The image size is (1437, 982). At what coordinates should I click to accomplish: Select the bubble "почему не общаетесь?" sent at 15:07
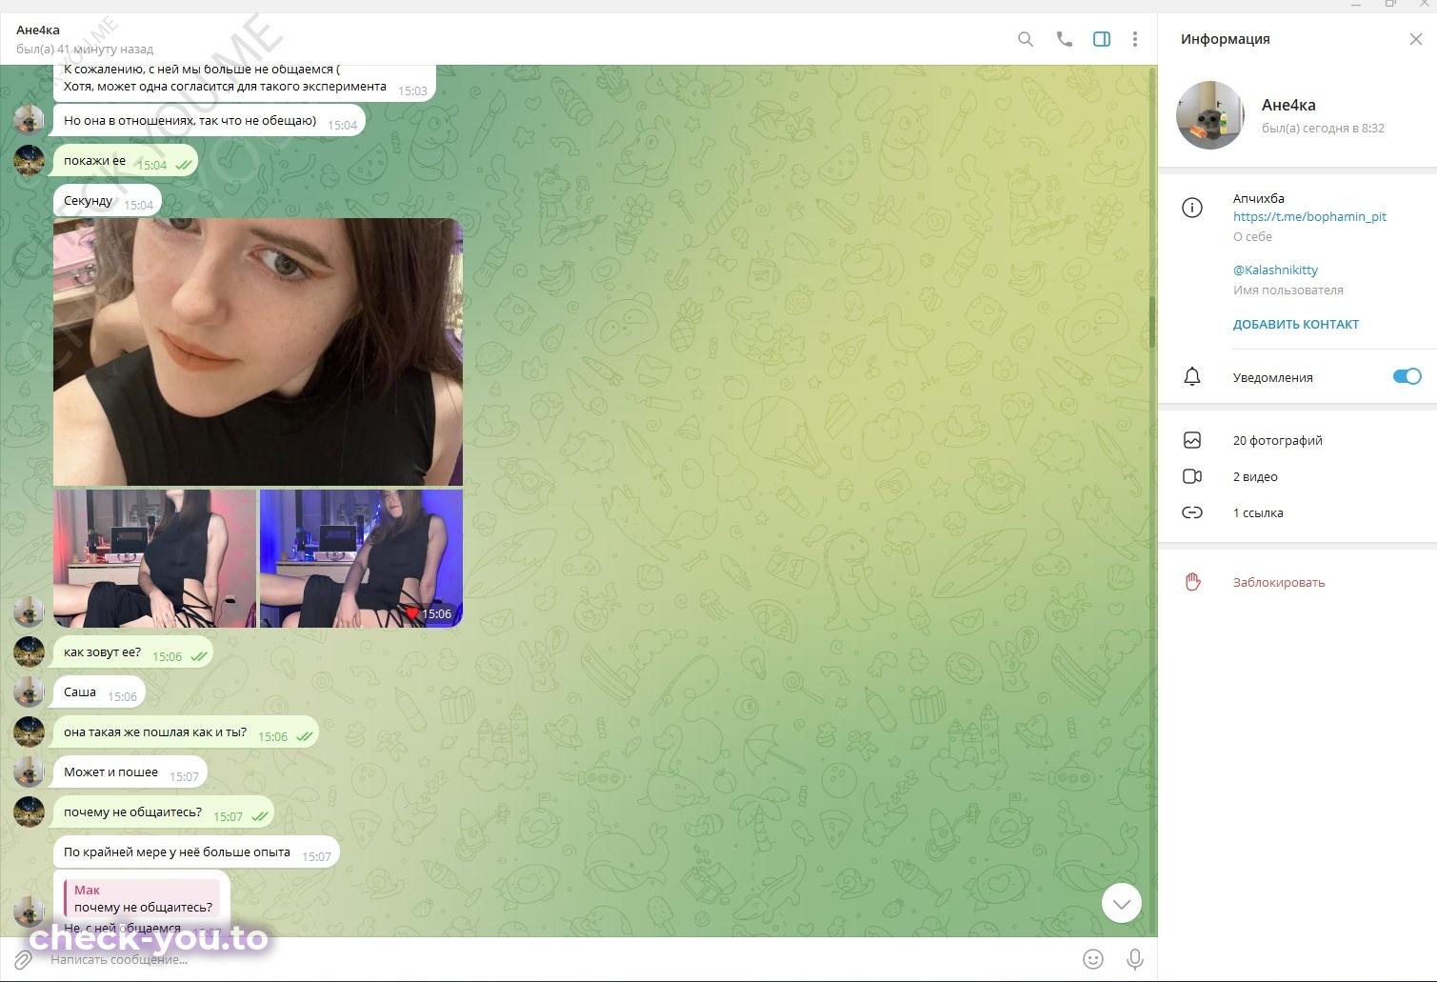(164, 812)
